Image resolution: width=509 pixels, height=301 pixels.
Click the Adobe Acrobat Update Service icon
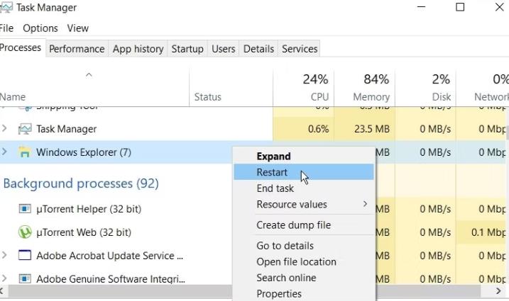coord(25,255)
